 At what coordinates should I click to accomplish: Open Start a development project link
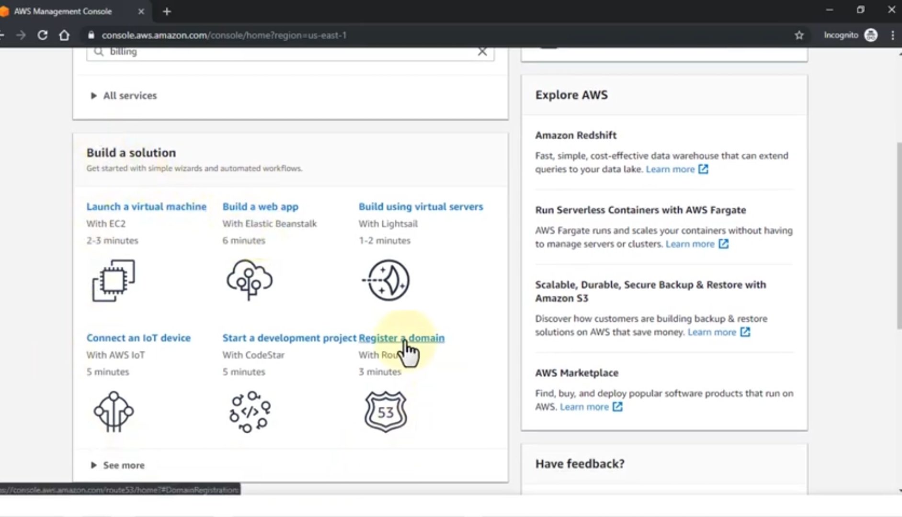pyautogui.click(x=289, y=337)
